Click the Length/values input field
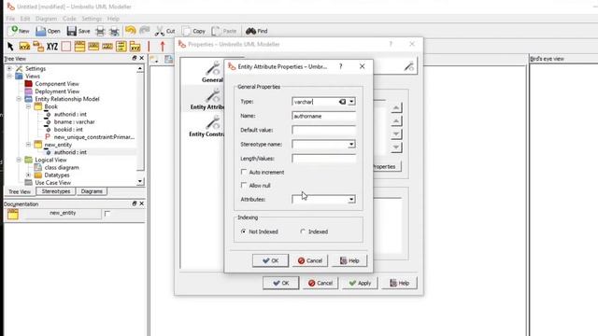This screenshot has height=336, width=598. click(x=324, y=159)
